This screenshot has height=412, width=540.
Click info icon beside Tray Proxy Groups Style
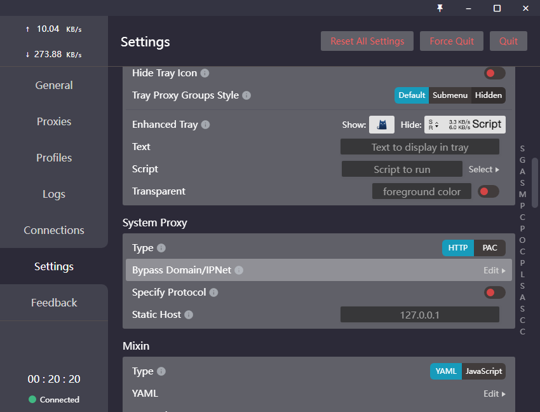tap(246, 95)
